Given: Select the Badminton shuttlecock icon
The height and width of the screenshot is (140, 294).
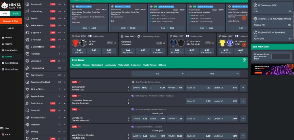Looking at the screenshot, I should click(x=27, y=103).
